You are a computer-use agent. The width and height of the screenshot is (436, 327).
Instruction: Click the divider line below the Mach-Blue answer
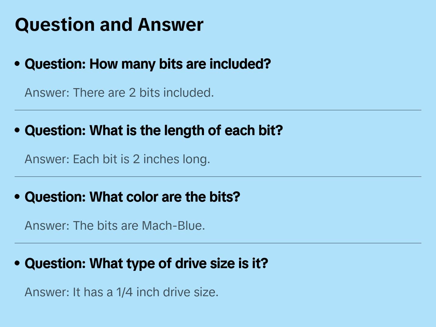(x=218, y=243)
